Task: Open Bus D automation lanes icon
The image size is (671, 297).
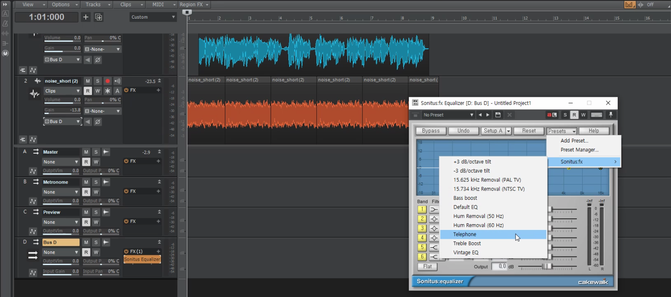Action: (33, 273)
